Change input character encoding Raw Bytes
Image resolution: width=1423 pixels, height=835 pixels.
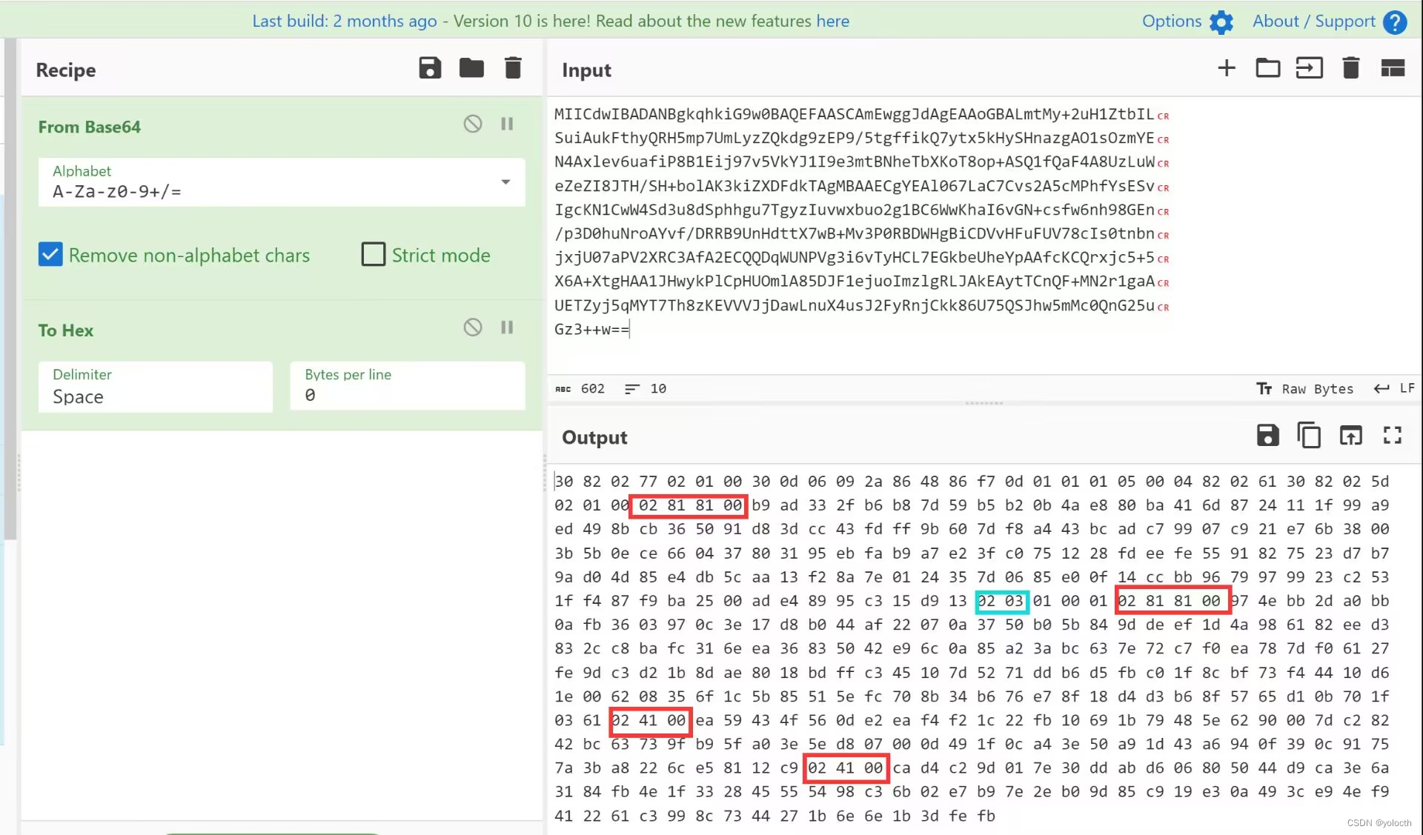click(x=1305, y=389)
